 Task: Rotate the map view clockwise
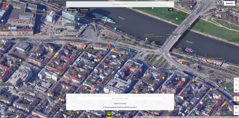tap(236, 80)
